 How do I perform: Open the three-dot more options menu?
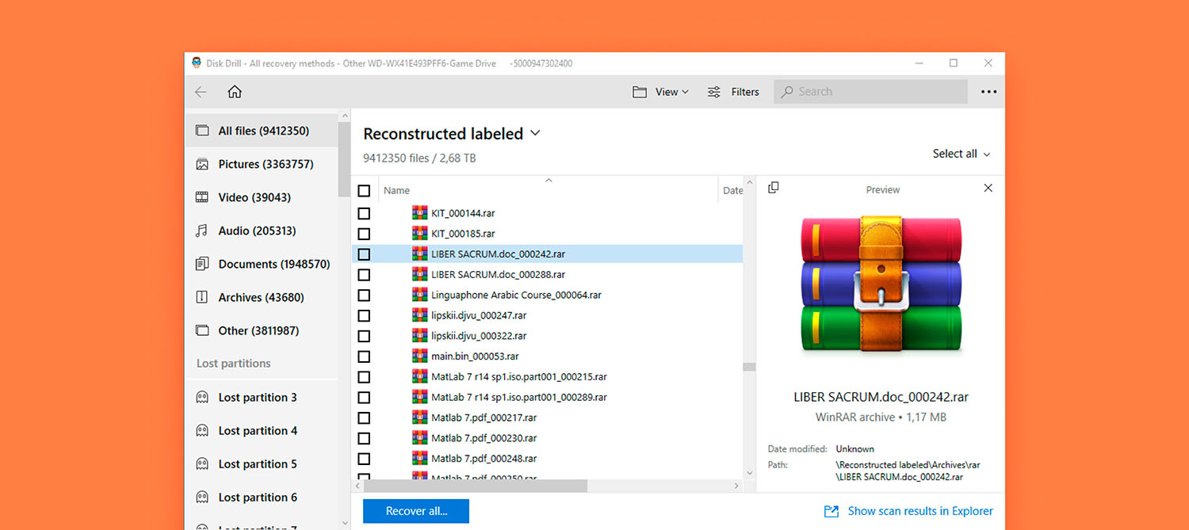click(x=988, y=92)
